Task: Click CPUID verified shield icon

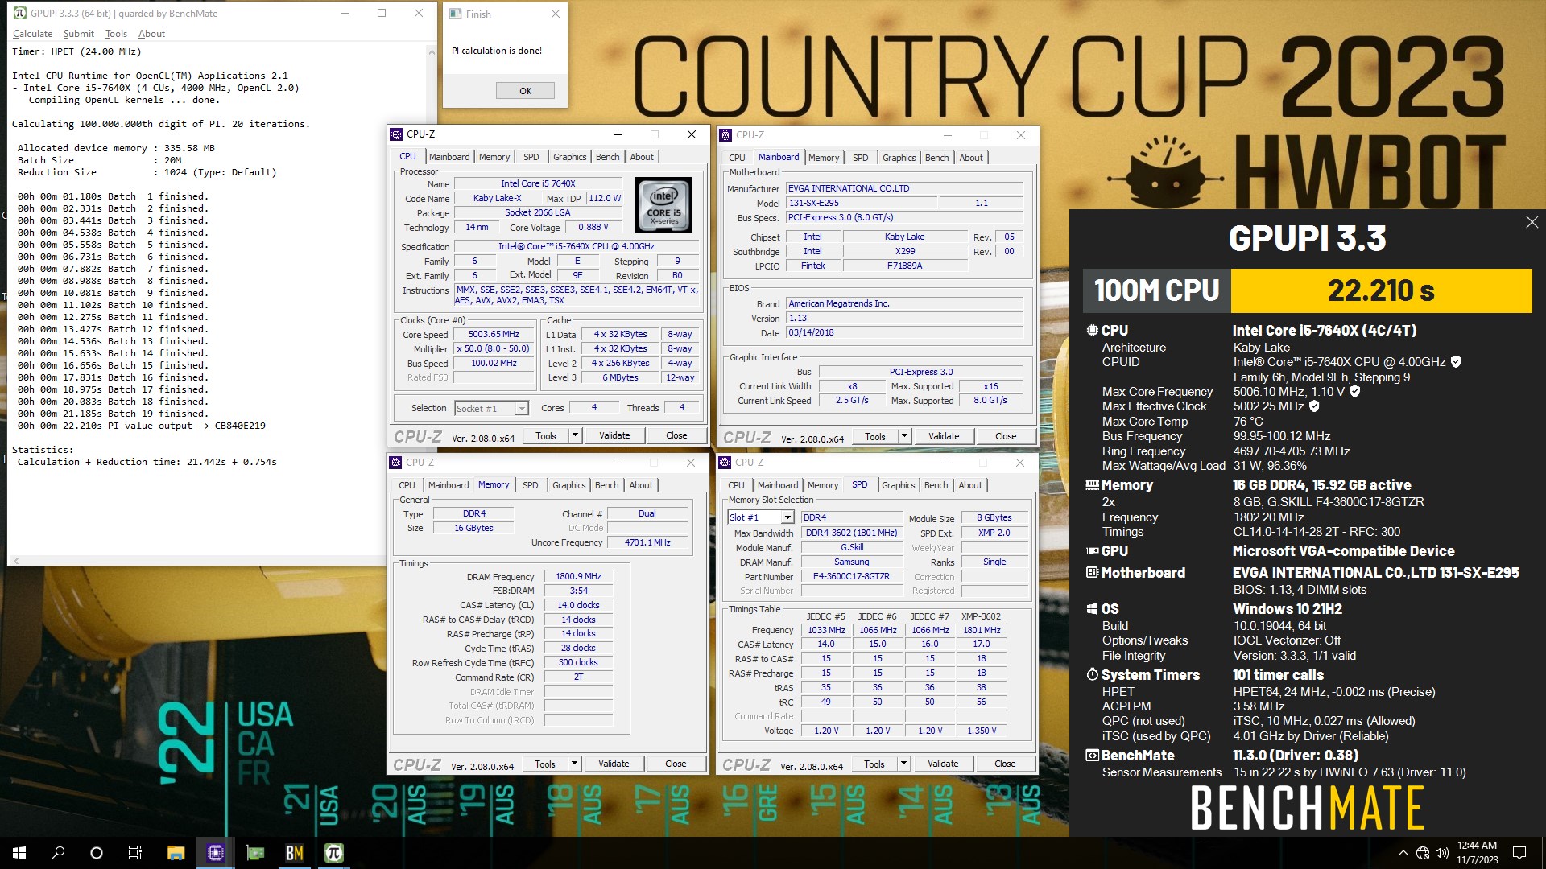Action: (x=1456, y=362)
